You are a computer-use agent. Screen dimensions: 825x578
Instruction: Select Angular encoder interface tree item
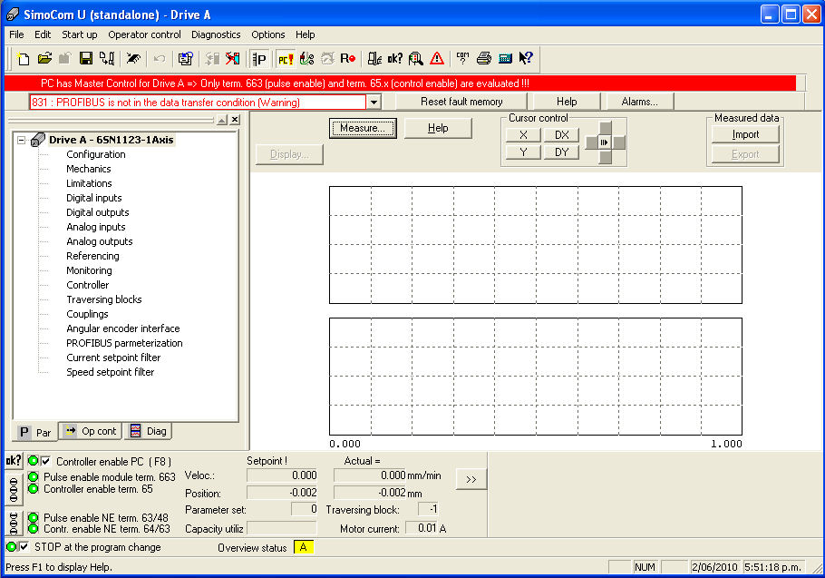pos(122,328)
